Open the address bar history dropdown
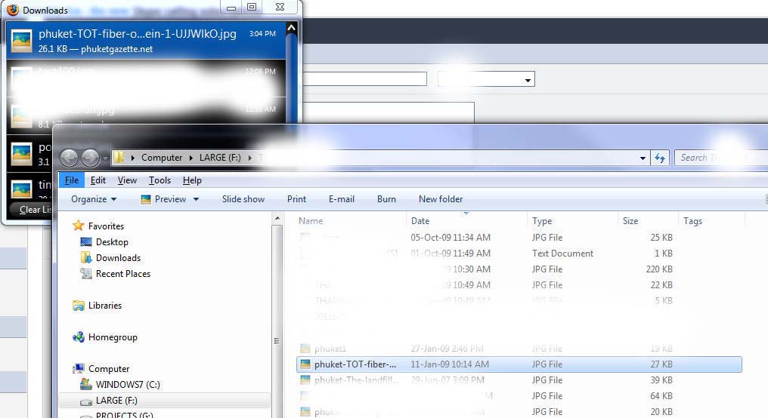This screenshot has width=768, height=418. click(x=643, y=158)
